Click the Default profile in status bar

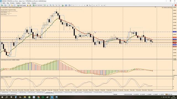pyautogui.click(x=115, y=94)
